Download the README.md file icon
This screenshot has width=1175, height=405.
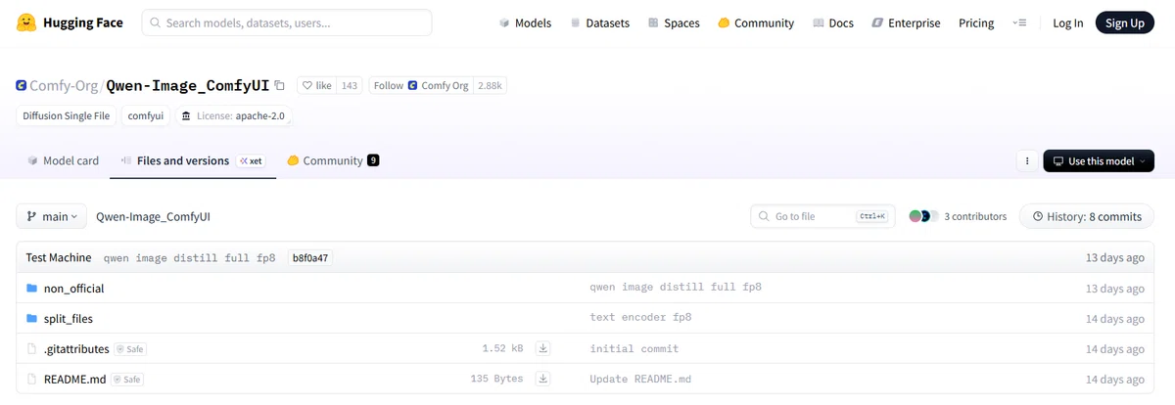pos(543,379)
